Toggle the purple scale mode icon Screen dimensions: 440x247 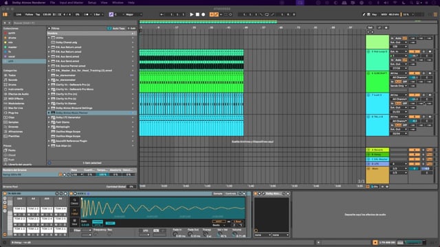(x=111, y=14)
